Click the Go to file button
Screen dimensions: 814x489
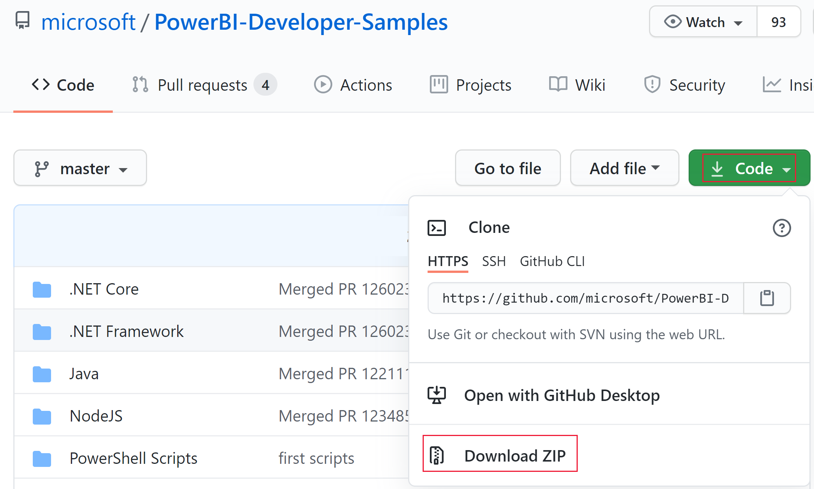point(508,169)
